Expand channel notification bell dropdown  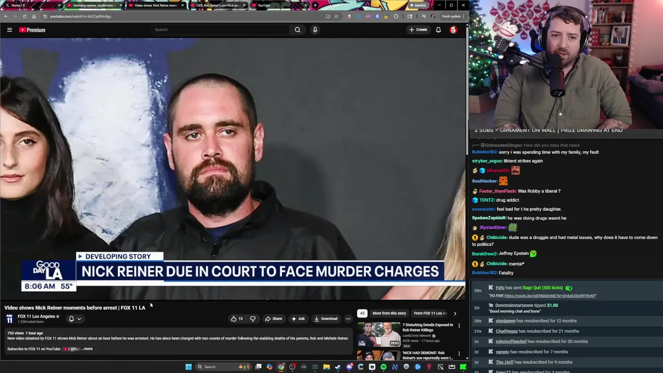pyautogui.click(x=75, y=319)
